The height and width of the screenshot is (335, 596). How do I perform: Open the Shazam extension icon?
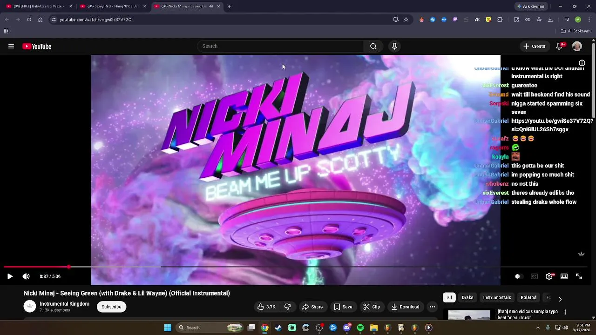pyautogui.click(x=433, y=20)
